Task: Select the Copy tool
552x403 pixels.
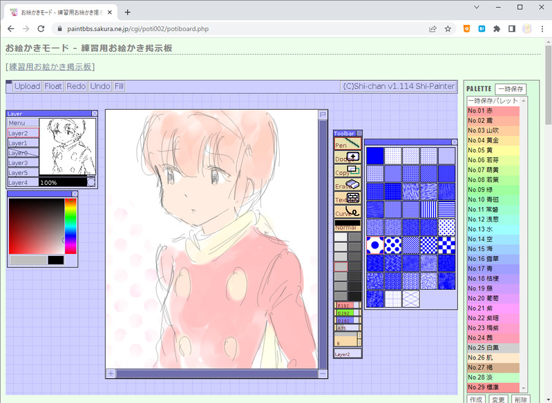Action: 348,171
